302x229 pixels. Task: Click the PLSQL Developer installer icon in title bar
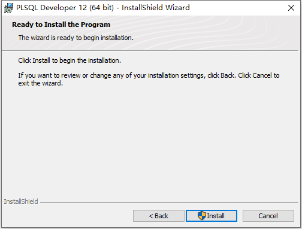pyautogui.click(x=8, y=8)
